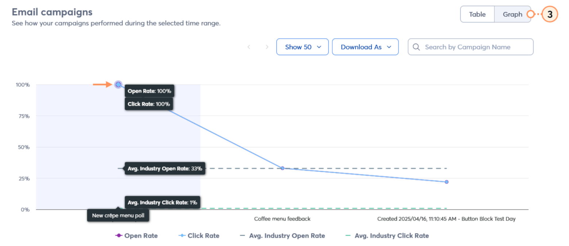The height and width of the screenshot is (246, 569).
Task: Toggle Avg. Industry Open Rate legend
Action: [282, 235]
